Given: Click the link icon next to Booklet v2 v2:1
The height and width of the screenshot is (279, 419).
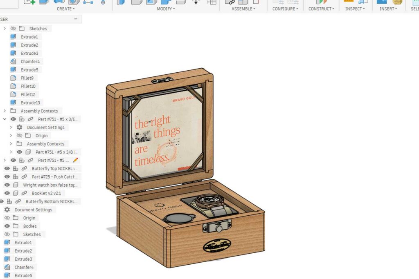Looking at the screenshot, I should point(24,193).
